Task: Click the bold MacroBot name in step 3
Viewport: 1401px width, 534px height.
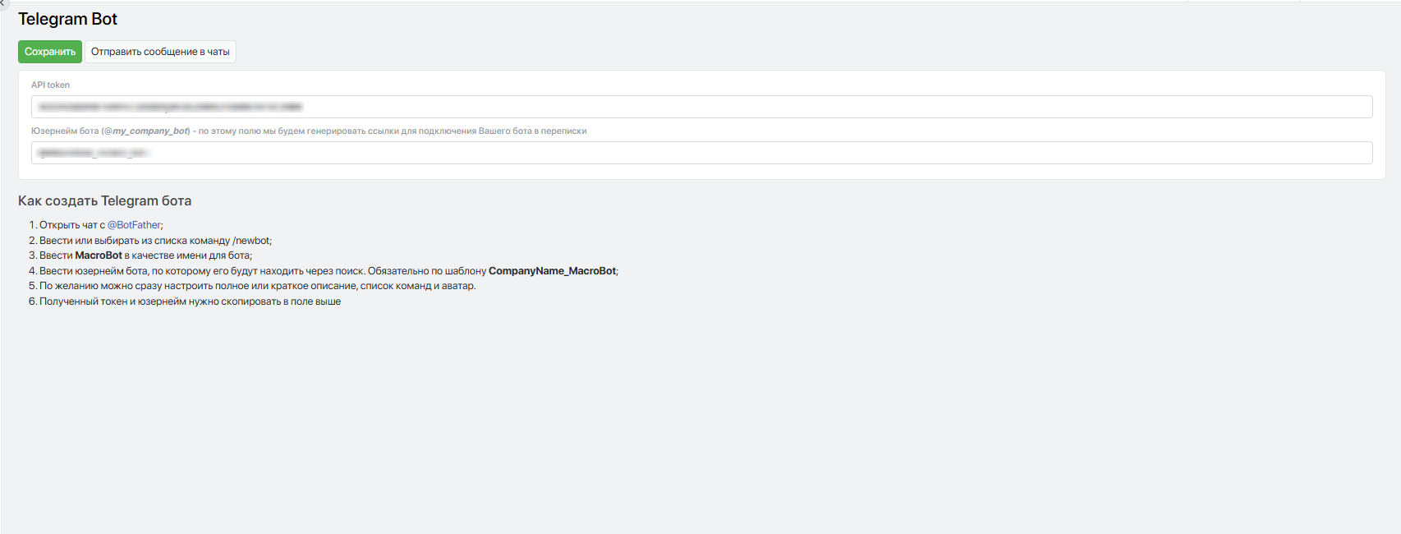Action: [x=99, y=255]
